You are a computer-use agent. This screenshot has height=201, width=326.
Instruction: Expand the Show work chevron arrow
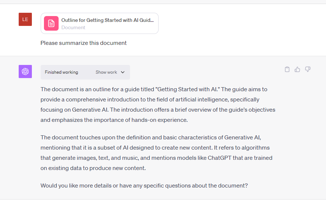(x=123, y=72)
